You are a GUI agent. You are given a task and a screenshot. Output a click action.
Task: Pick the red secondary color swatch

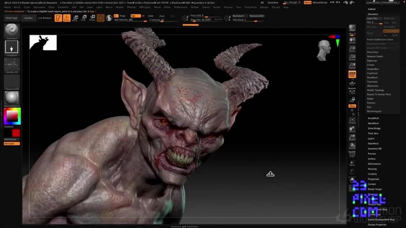coord(16,133)
